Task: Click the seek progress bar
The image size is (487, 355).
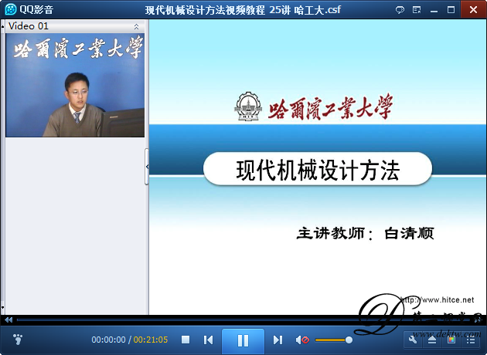Action: (x=242, y=319)
